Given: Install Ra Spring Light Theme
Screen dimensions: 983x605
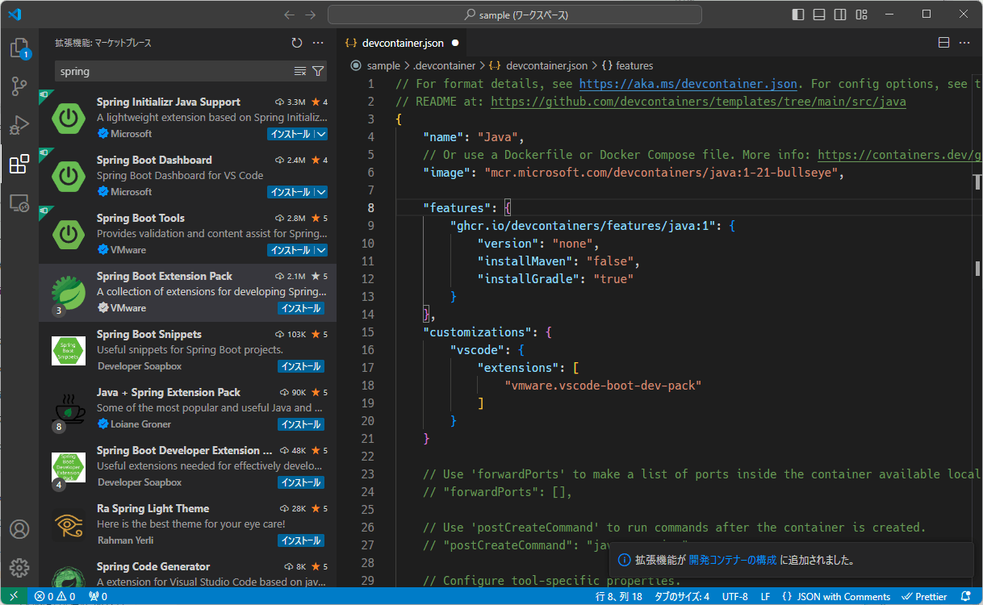Looking at the screenshot, I should click(x=301, y=540).
